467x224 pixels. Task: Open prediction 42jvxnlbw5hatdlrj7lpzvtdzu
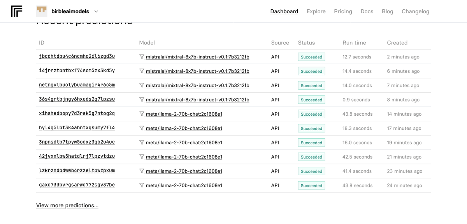tap(77, 157)
